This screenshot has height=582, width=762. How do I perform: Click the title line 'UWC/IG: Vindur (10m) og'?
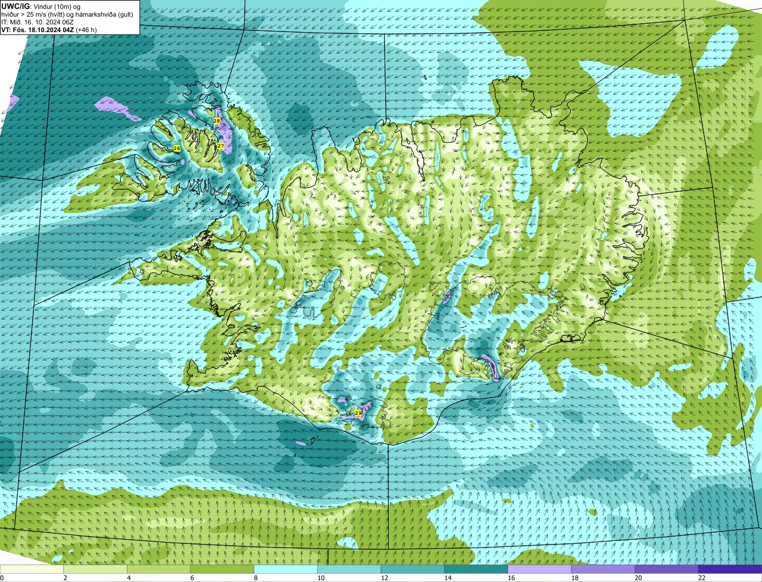pyautogui.click(x=41, y=6)
